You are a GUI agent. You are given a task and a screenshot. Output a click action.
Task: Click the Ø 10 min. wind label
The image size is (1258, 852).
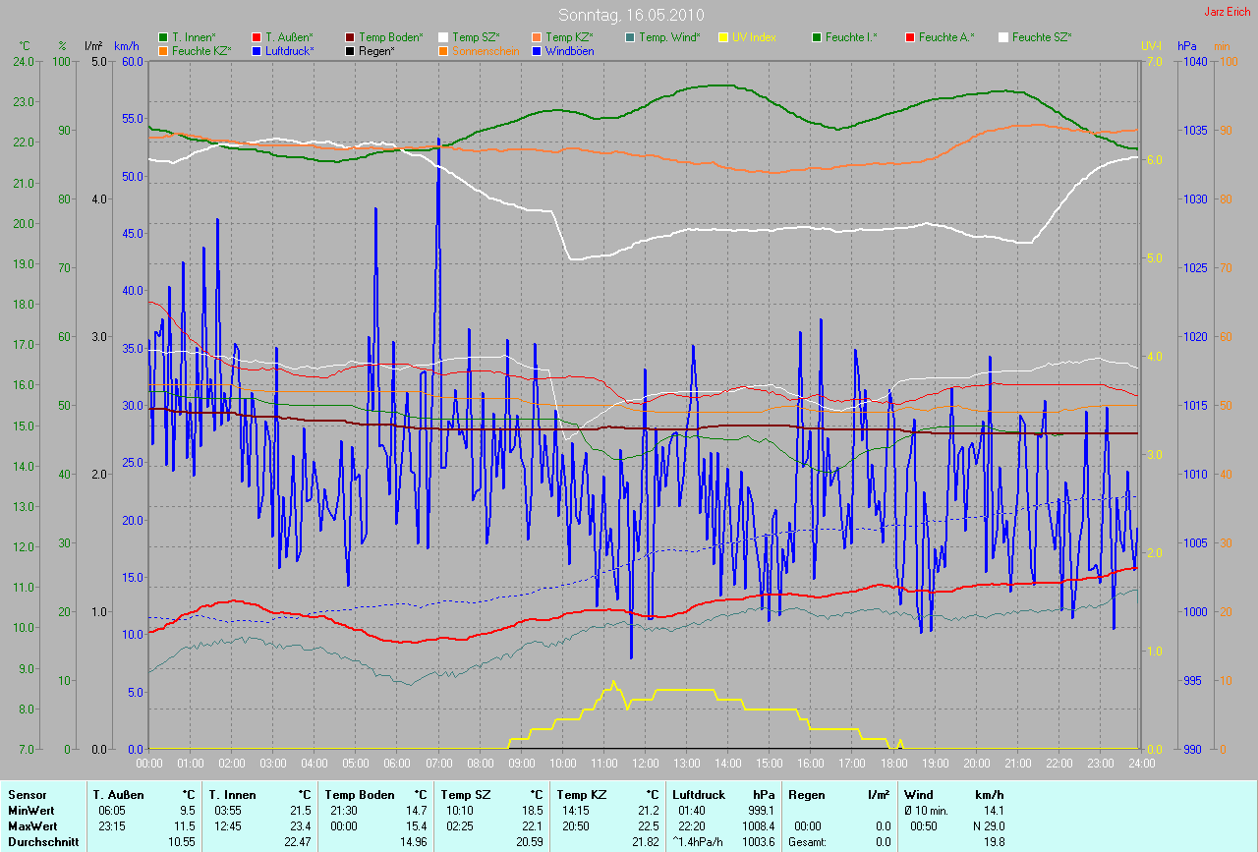(926, 811)
